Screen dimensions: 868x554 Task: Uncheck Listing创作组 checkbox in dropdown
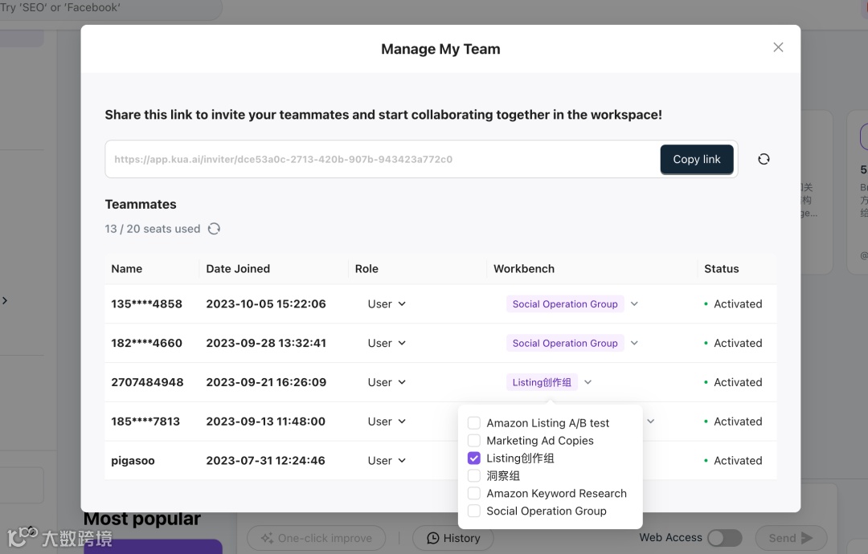coord(474,458)
